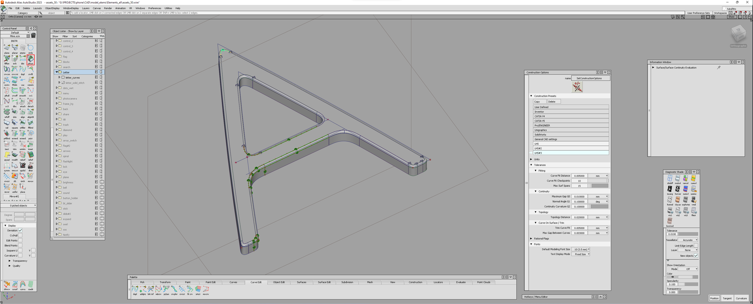Open the Default Modeling Font Size dropdown
The height and width of the screenshot is (304, 753).
[581, 249]
